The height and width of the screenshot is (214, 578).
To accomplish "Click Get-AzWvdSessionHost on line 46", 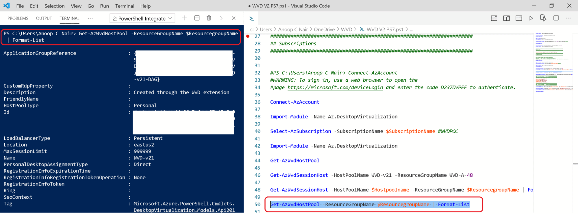I will (299, 175).
